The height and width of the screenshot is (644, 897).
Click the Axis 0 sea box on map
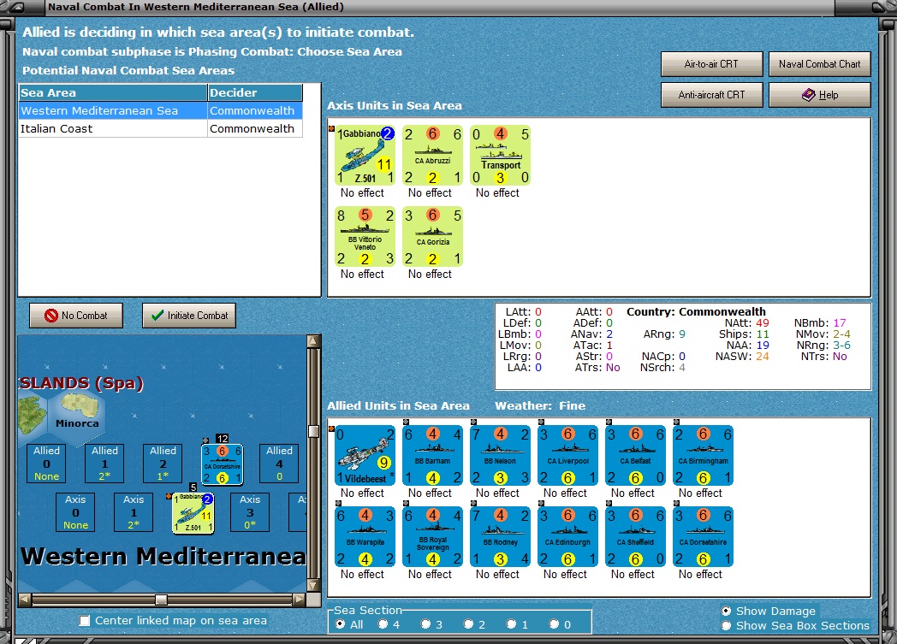coord(75,512)
